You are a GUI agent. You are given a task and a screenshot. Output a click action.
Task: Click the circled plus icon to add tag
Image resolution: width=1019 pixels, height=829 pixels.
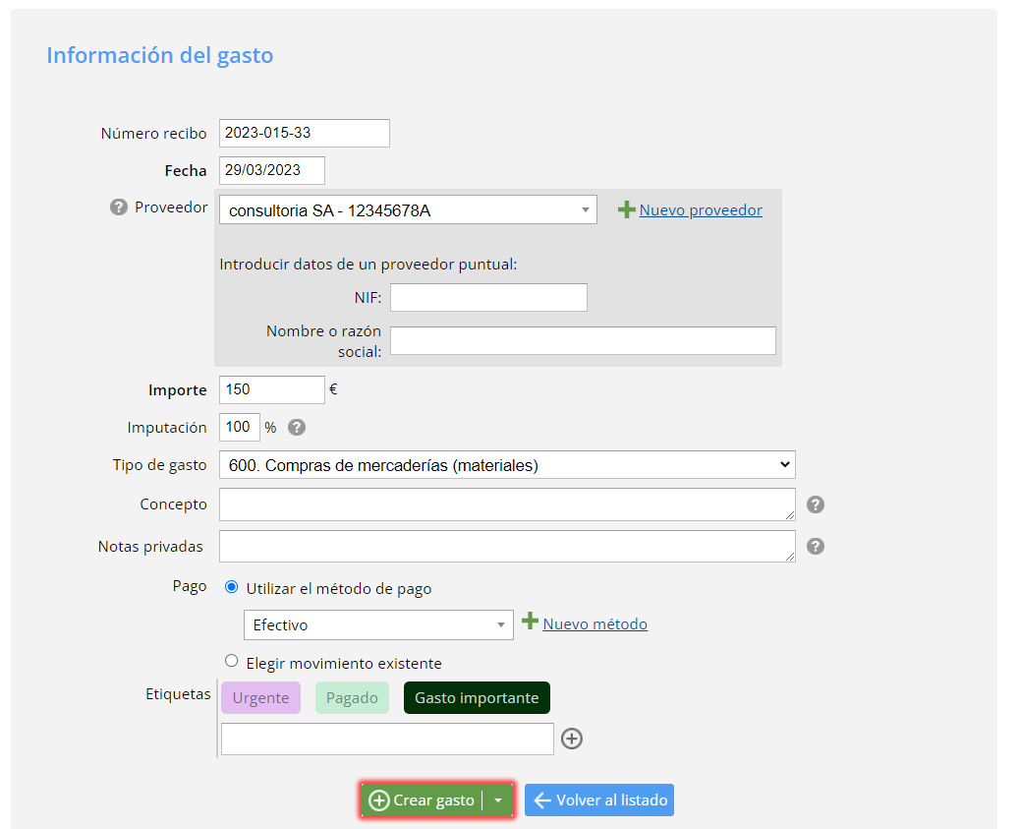pos(572,739)
